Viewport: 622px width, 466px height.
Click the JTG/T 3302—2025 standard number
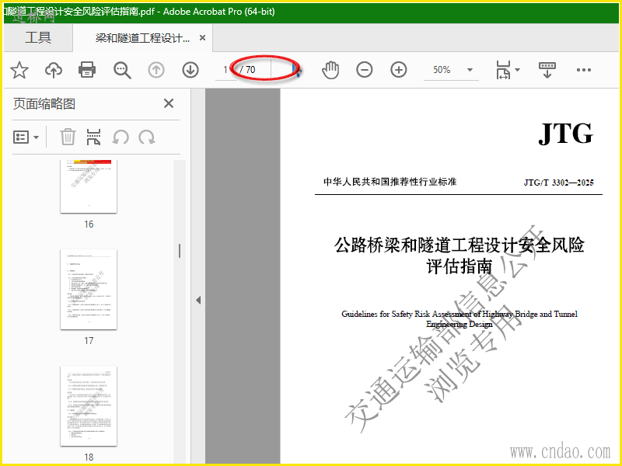pos(558,183)
